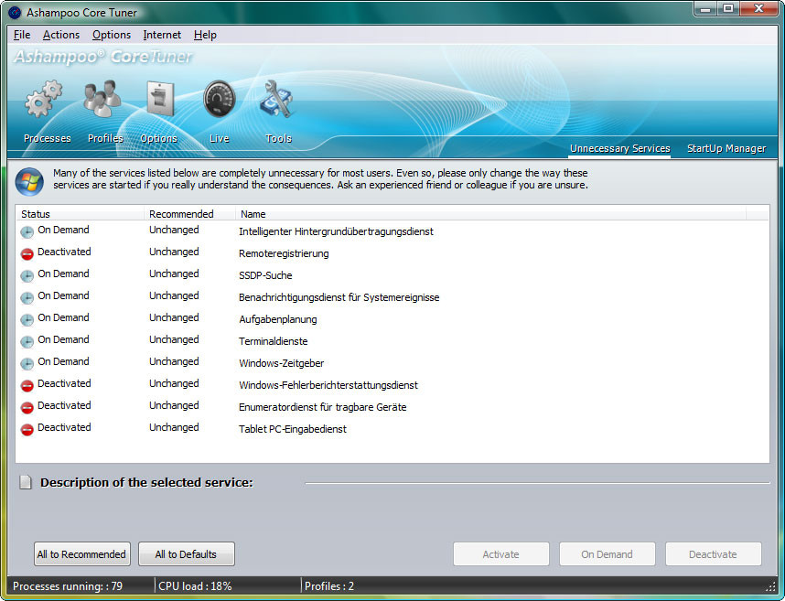Open the Options menu in menu bar
This screenshot has height=601, width=785.
tap(111, 35)
